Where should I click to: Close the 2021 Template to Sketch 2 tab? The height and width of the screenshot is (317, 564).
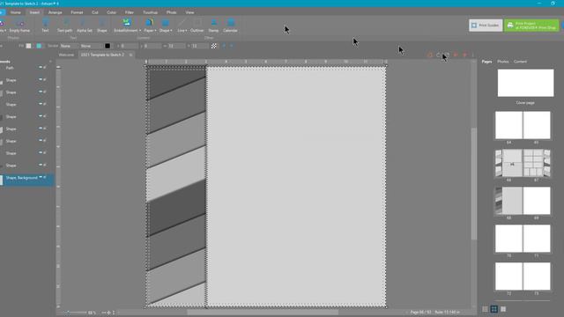[x=131, y=55]
